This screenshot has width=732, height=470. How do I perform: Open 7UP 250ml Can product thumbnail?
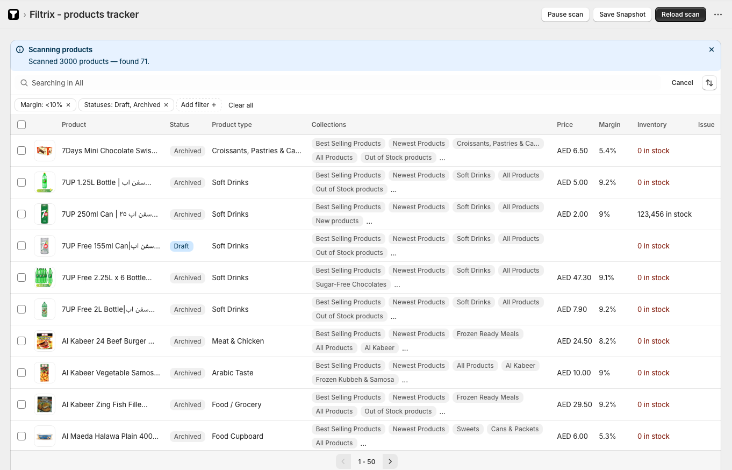45,214
